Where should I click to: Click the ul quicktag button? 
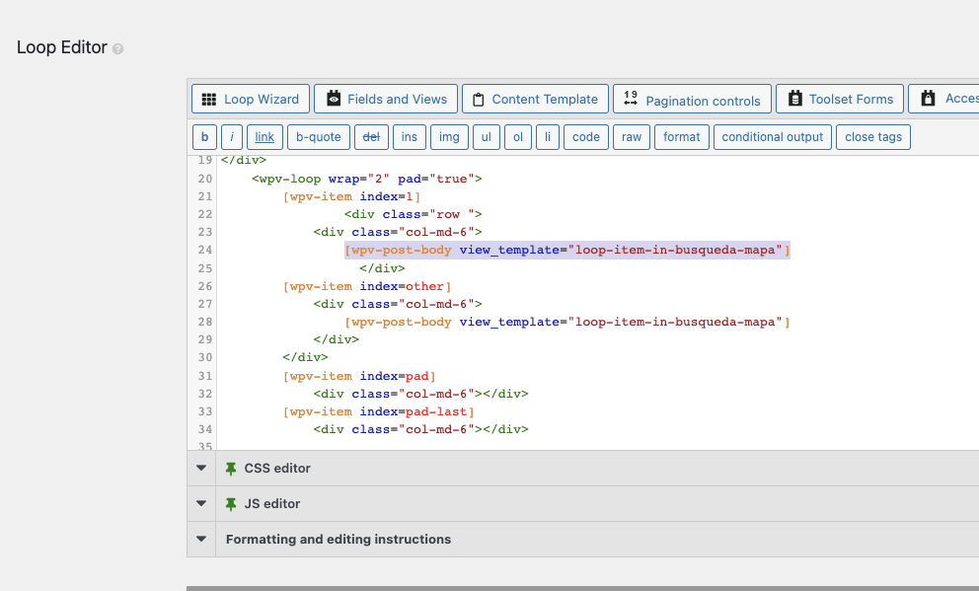[x=487, y=137]
